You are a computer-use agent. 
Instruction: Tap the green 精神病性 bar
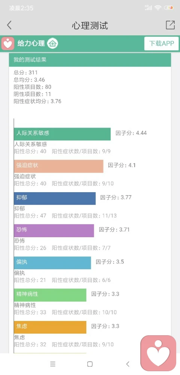[50, 295]
